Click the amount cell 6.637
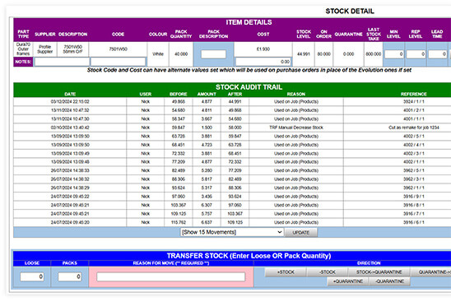This screenshot has width=451, height=302. 207,222
